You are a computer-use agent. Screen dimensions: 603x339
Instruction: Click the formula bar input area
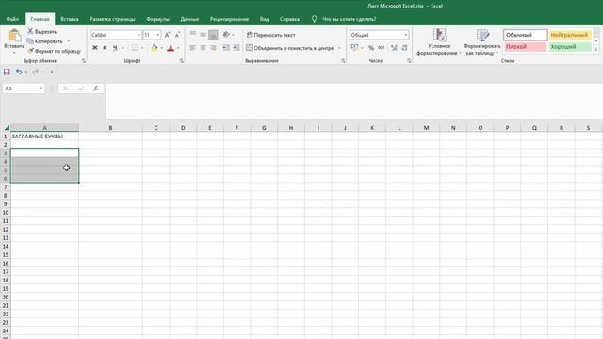tap(354, 101)
